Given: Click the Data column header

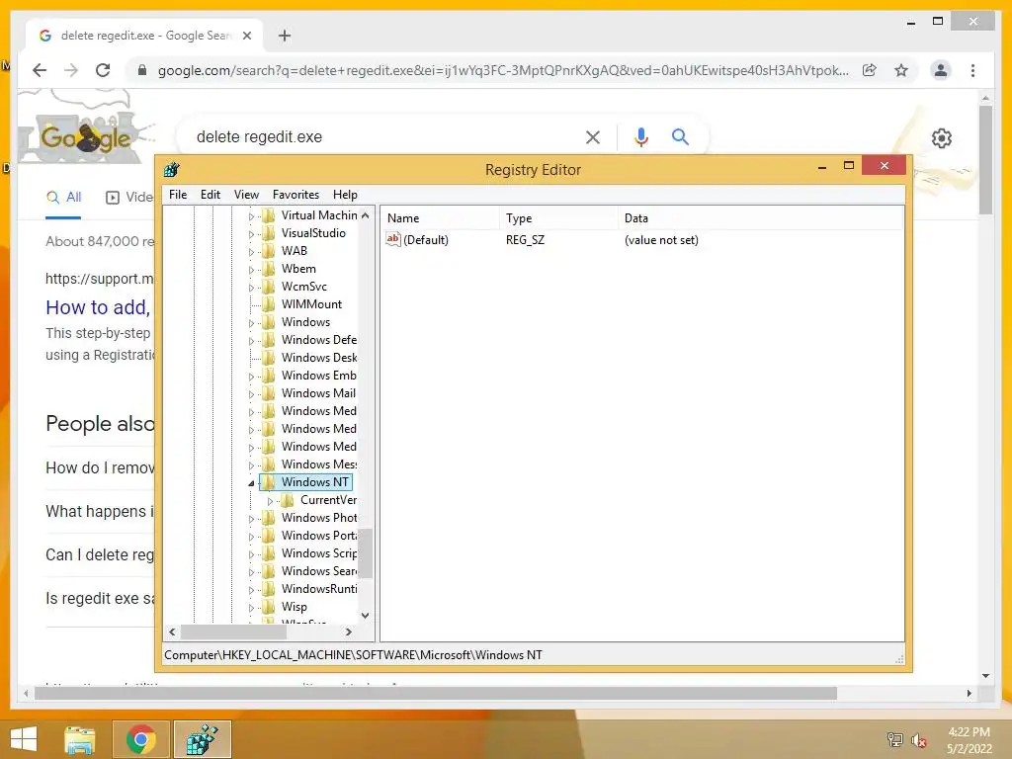Looking at the screenshot, I should tap(760, 218).
